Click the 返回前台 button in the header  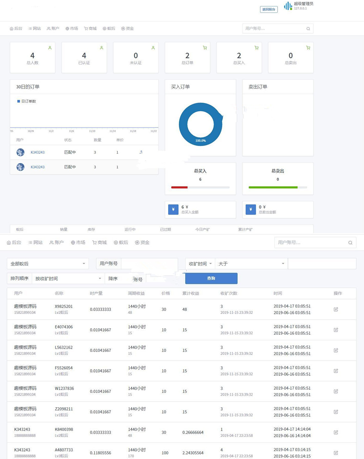269,9
